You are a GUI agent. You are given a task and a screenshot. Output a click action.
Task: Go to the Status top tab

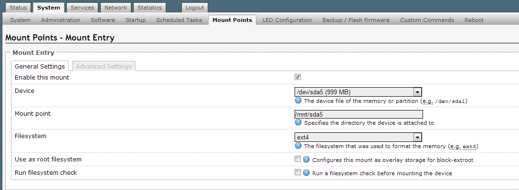coord(18,8)
